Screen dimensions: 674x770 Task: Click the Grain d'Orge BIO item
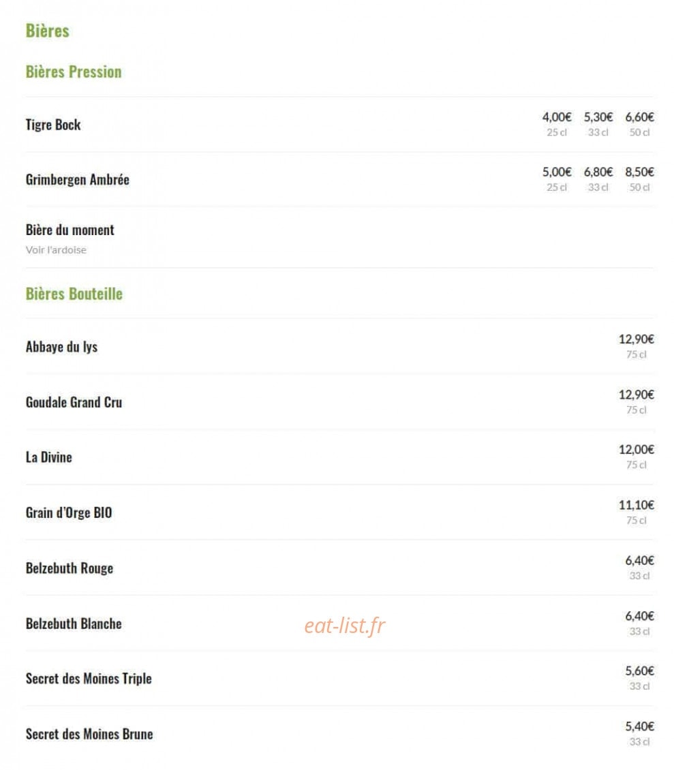click(69, 512)
